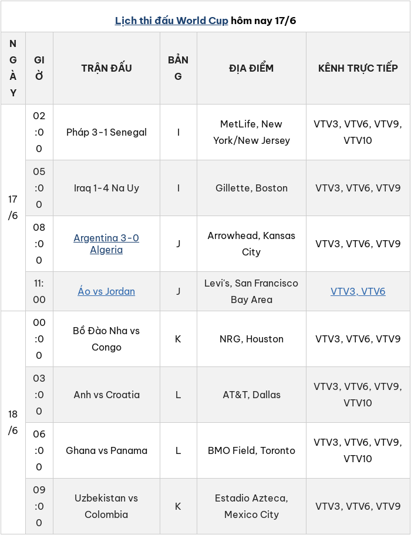The image size is (411, 535).
Task: Click the NRG, Houston venue cell
Action: [251, 339]
